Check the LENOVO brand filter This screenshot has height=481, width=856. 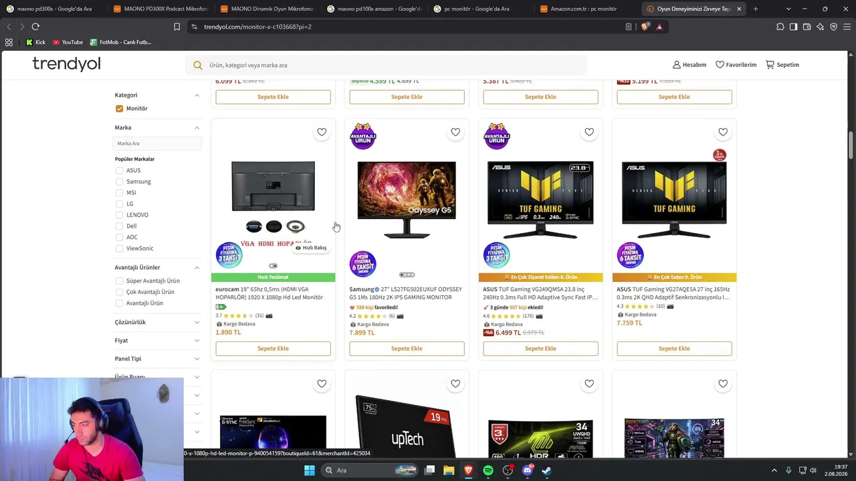119,215
